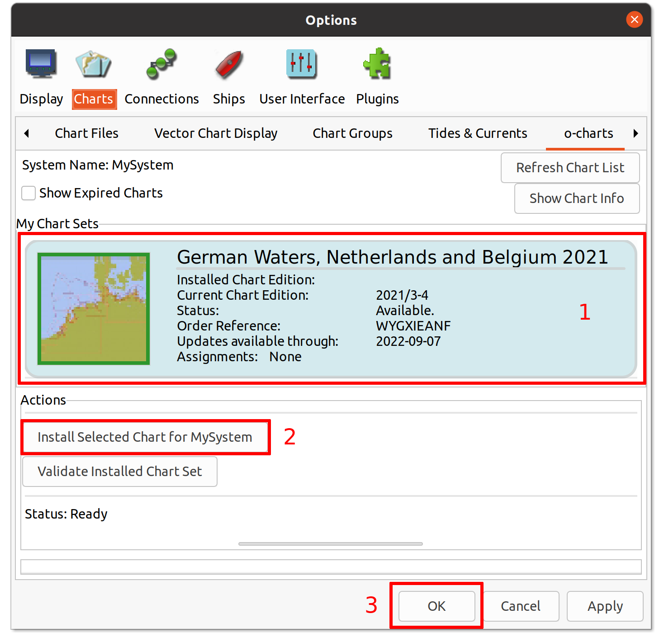Click the Charts map icon
The image size is (664, 642).
coord(93,64)
